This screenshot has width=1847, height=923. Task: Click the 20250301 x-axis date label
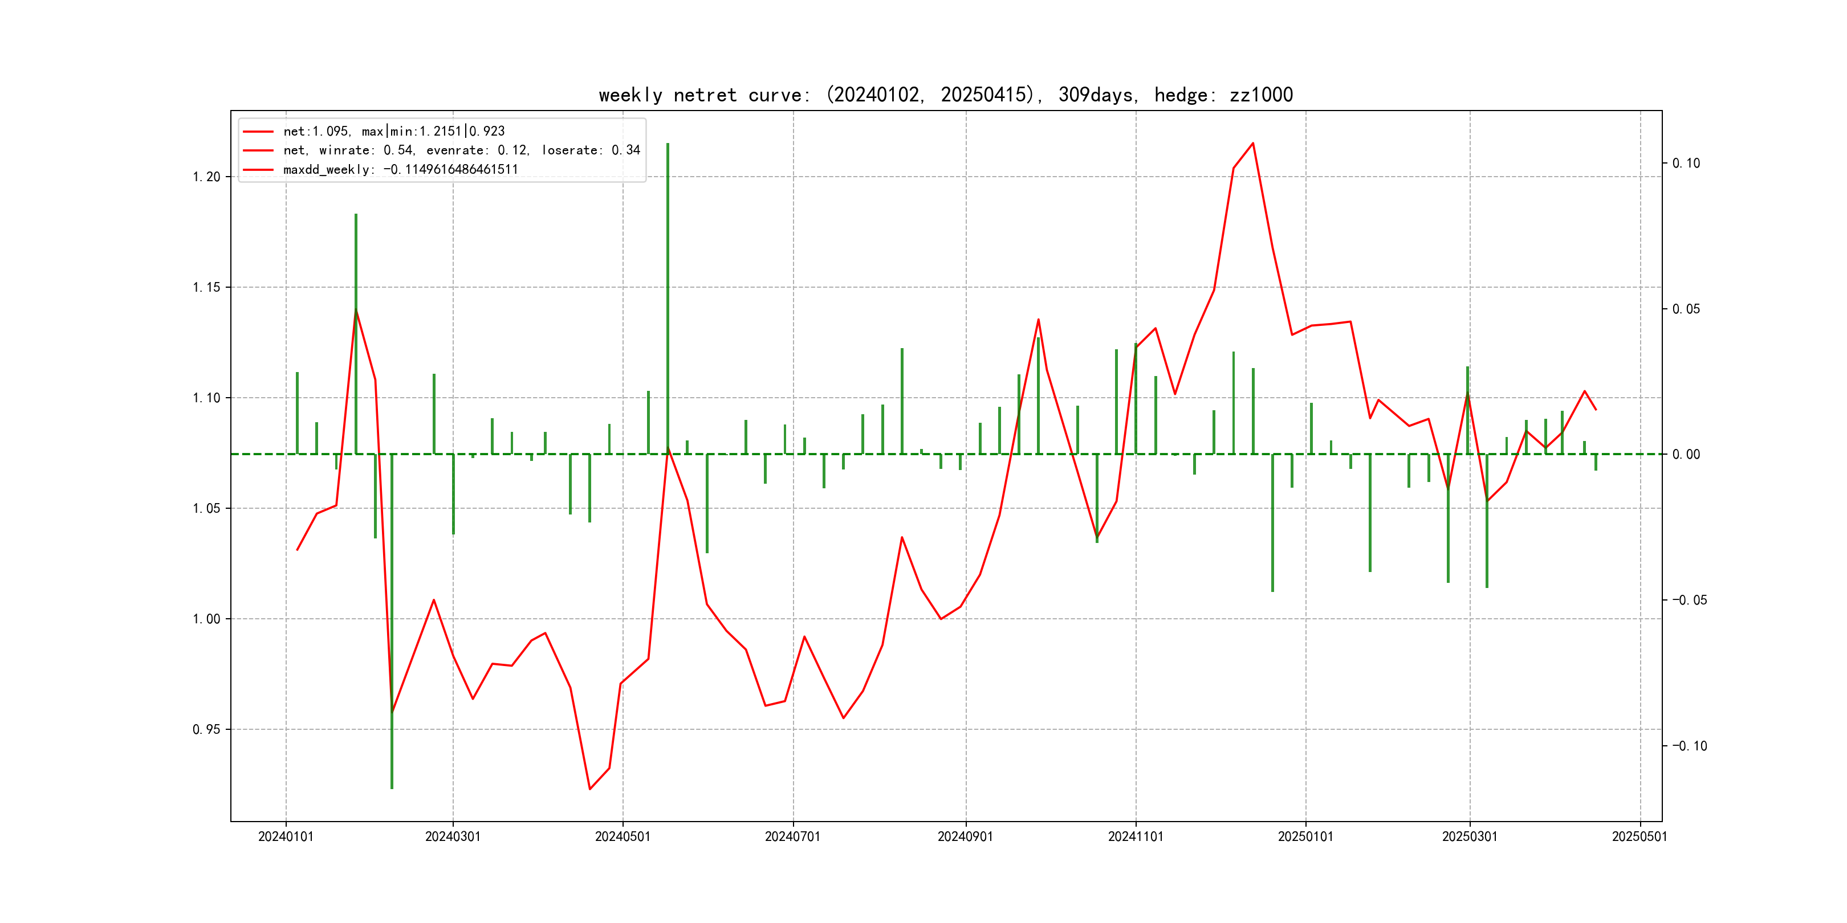click(1469, 837)
